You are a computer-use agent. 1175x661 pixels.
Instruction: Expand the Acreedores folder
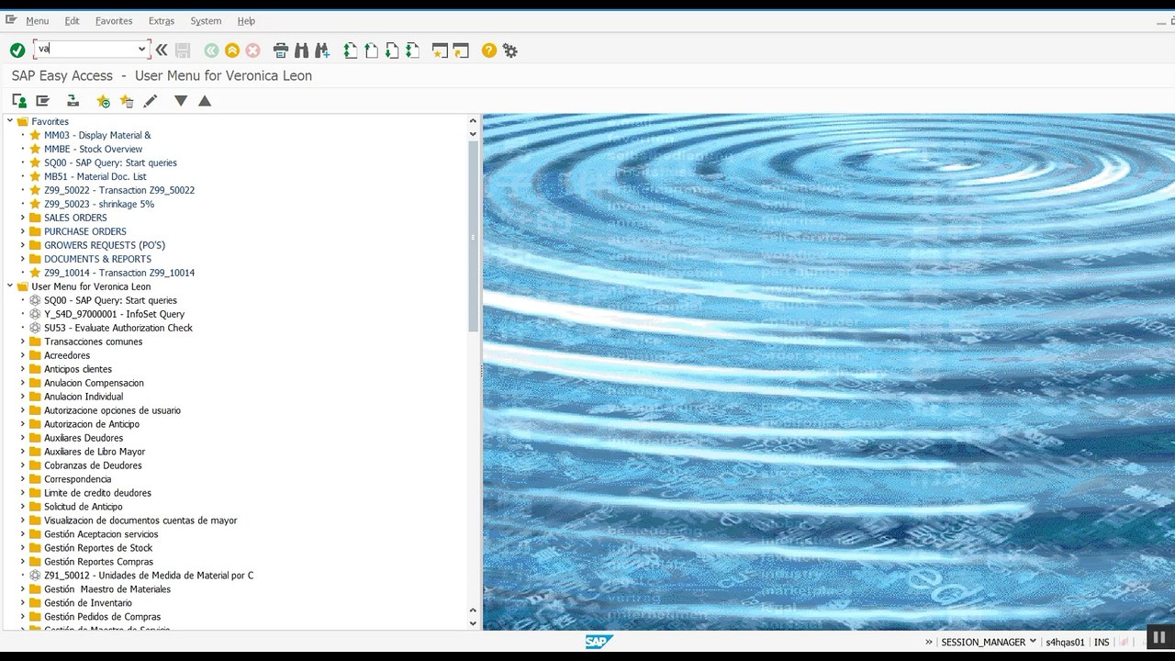23,355
